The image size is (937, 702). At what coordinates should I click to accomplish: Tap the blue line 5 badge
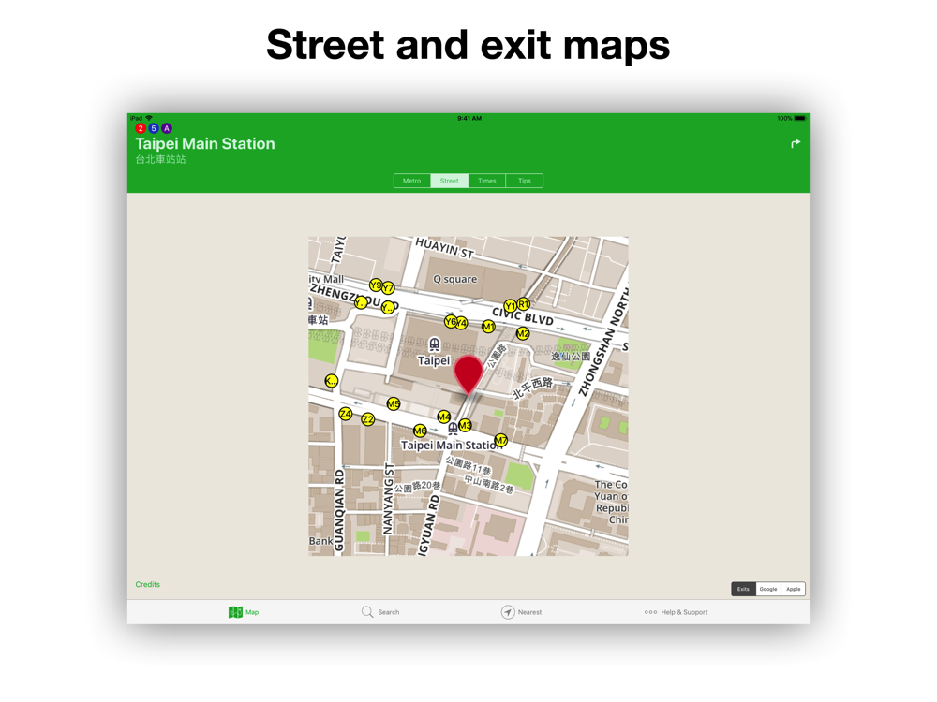tap(154, 128)
